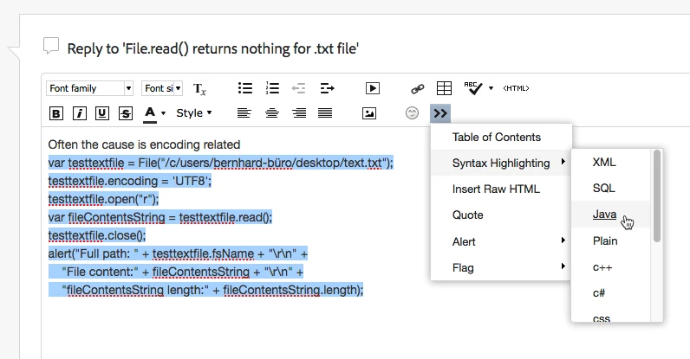Insert a bulleted list
The image size is (690, 359).
[x=245, y=88]
